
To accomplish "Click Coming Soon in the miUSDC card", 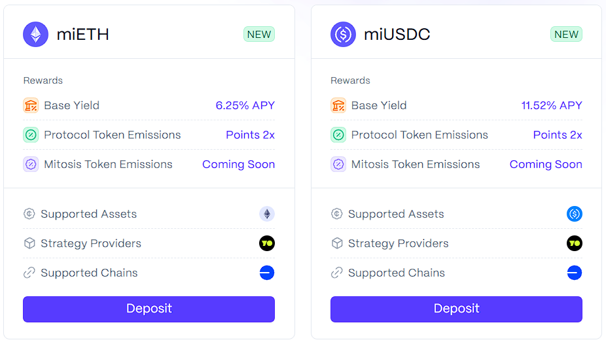I will click(546, 164).
